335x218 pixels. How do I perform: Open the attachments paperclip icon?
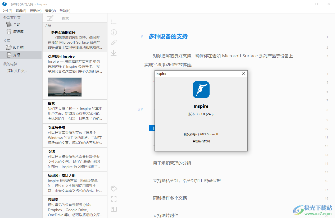pyautogui.click(x=114, y=42)
